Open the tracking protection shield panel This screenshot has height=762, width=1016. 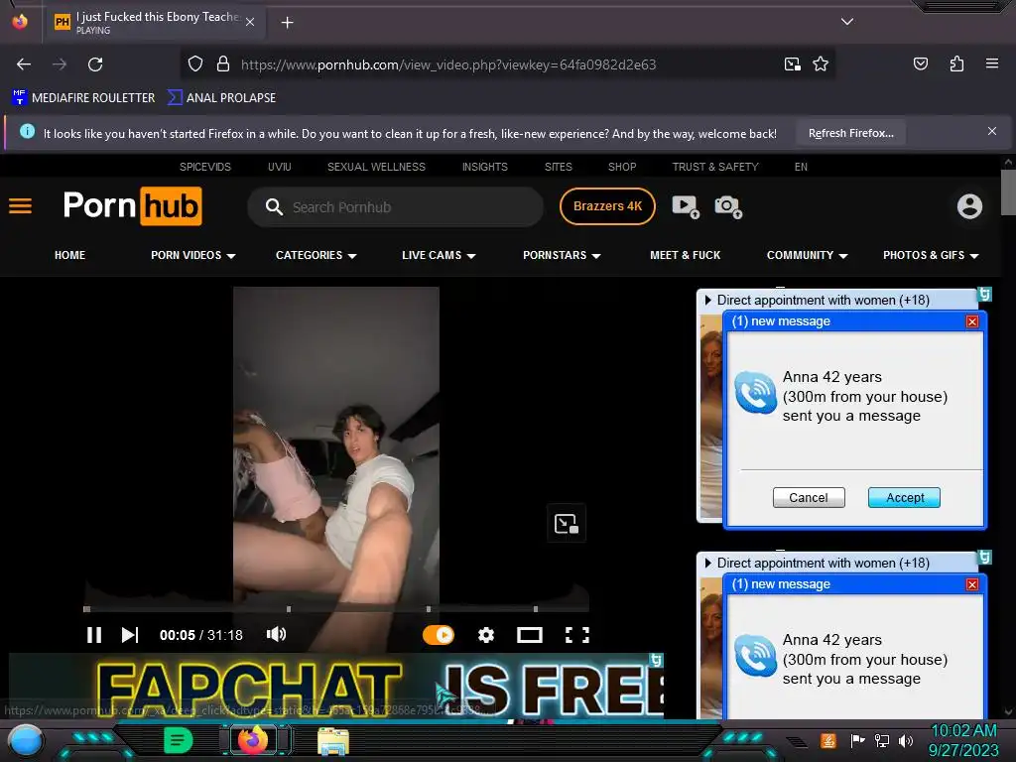coord(195,64)
